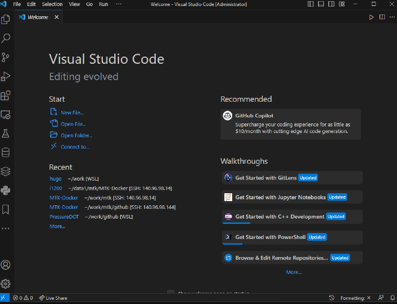
Task: Open the Customize Layout button
Action: 342,4
